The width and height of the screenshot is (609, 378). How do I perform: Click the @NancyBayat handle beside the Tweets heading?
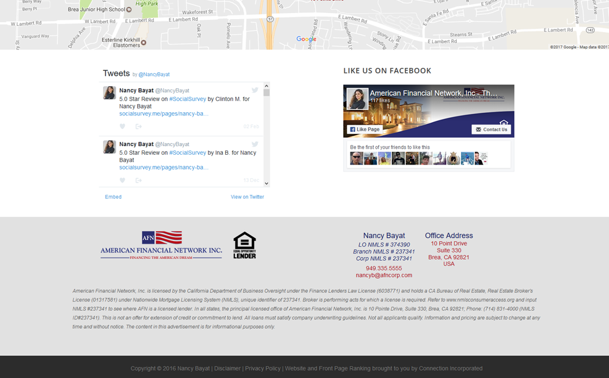154,75
